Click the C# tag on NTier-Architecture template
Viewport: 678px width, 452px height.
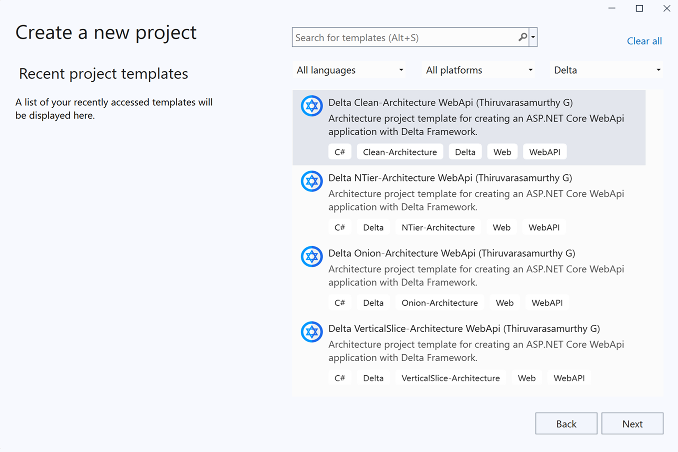(340, 228)
